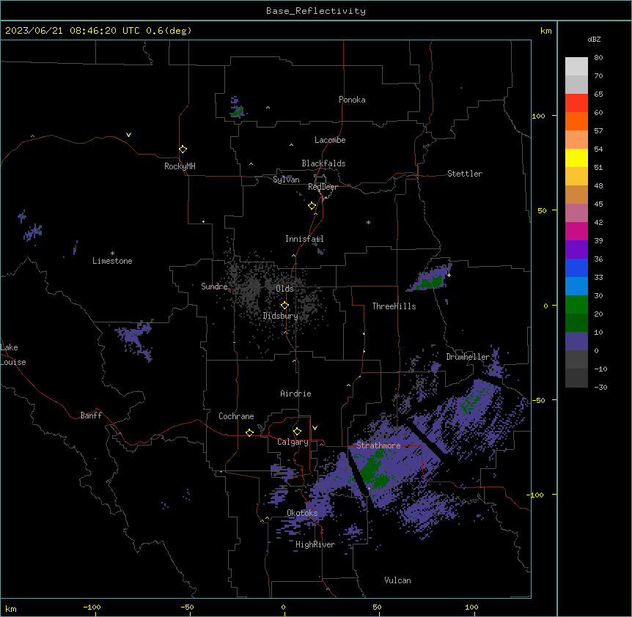Click the yellow diamond marker above RockyMH
The width and height of the screenshot is (632, 617).
point(183,149)
